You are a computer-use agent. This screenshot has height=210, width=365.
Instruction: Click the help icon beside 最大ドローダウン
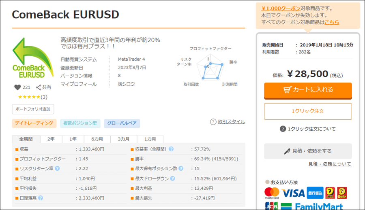click(173, 178)
